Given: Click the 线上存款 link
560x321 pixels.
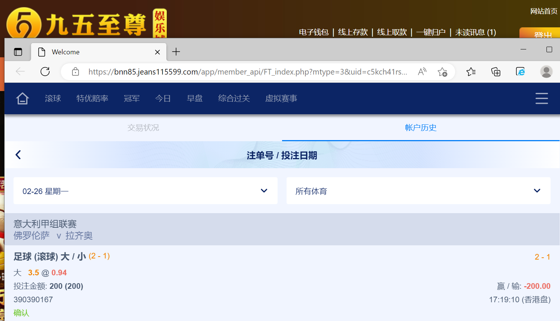Looking at the screenshot, I should [x=353, y=32].
